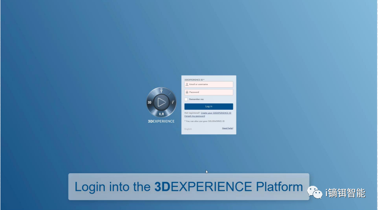378x210 pixels.
Task: Click the top social quadrant of compass
Action: pyautogui.click(x=161, y=91)
